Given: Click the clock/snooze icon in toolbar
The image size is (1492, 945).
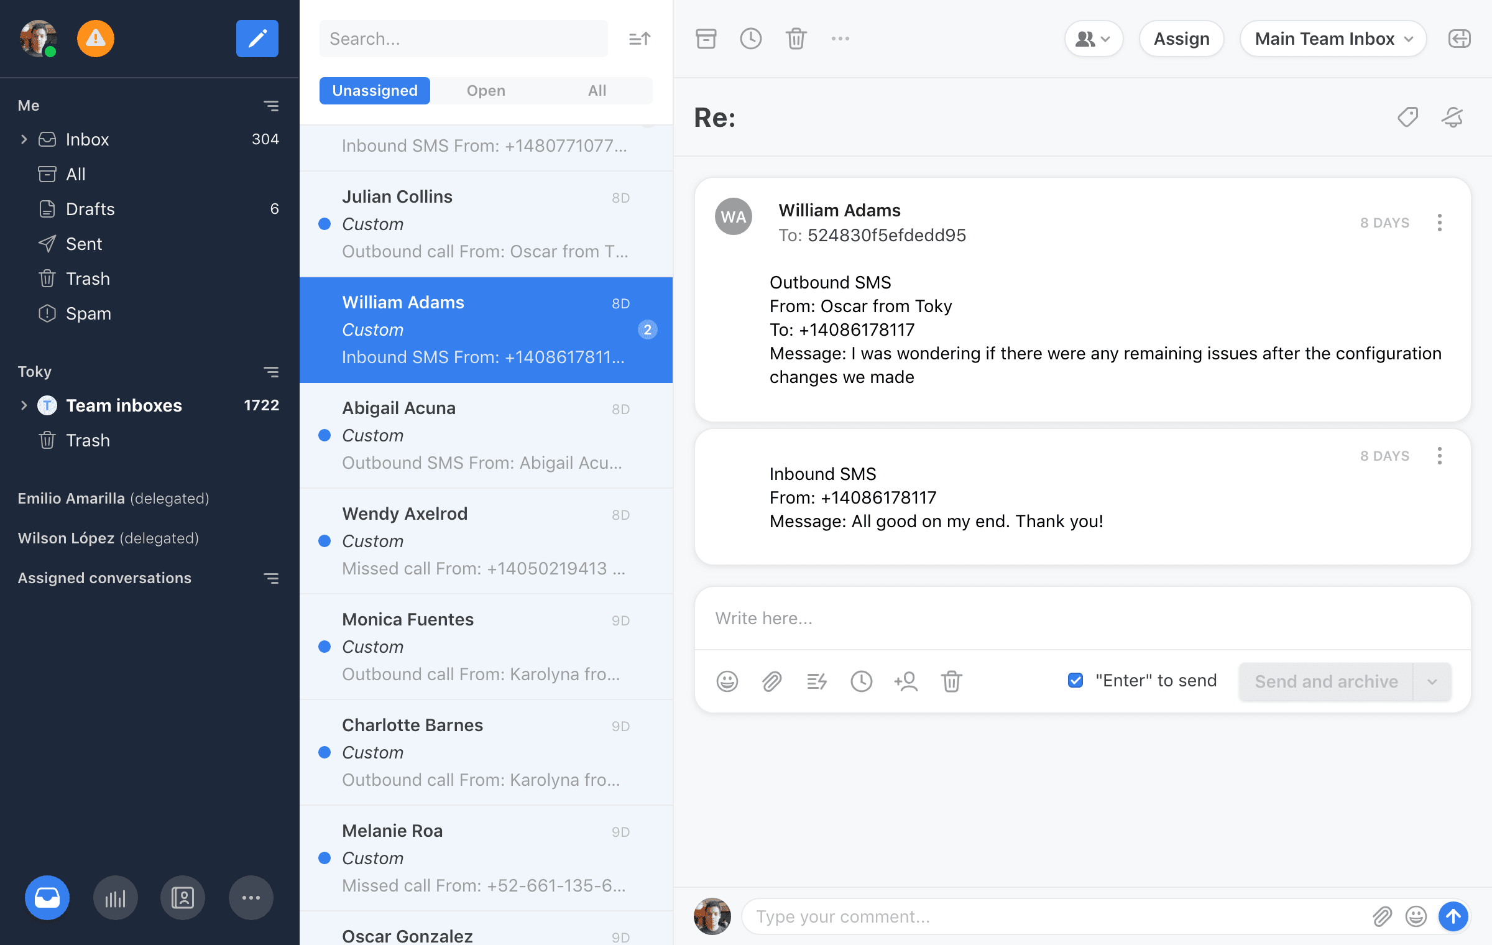Looking at the screenshot, I should coord(750,39).
